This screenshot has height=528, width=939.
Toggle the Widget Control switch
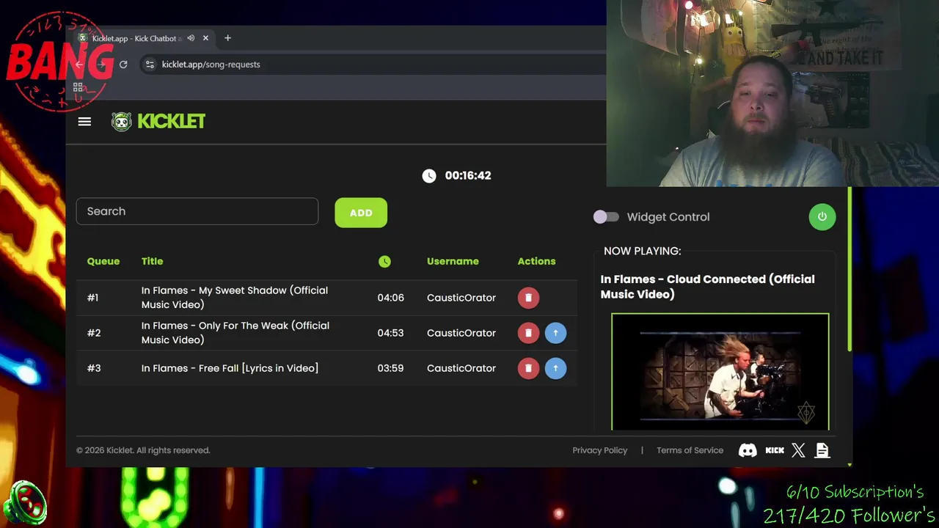(606, 217)
